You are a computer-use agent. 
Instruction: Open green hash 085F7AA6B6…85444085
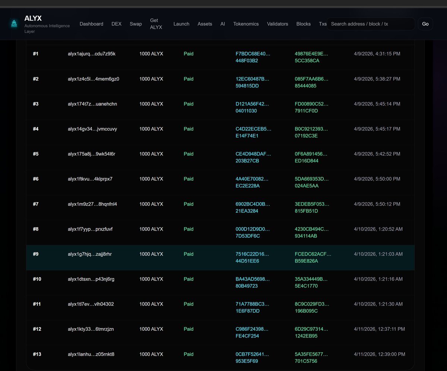click(x=312, y=82)
